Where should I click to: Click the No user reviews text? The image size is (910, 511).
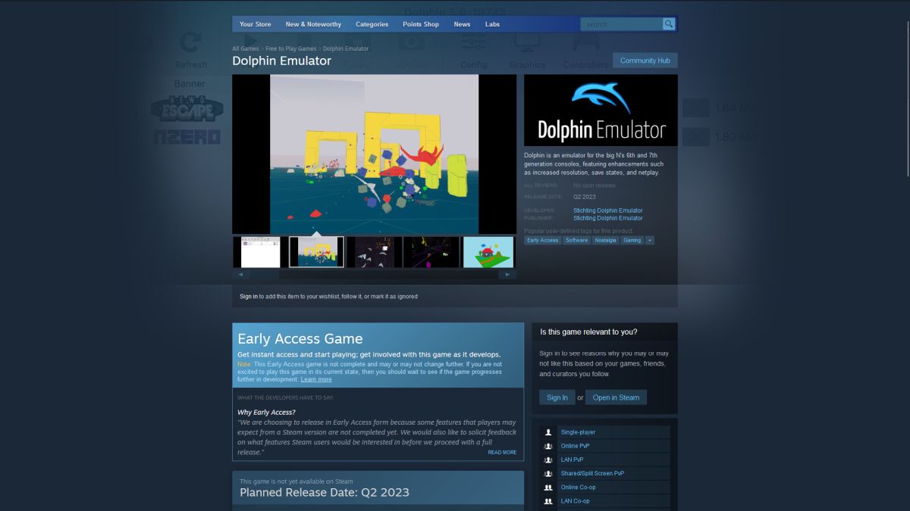point(595,185)
